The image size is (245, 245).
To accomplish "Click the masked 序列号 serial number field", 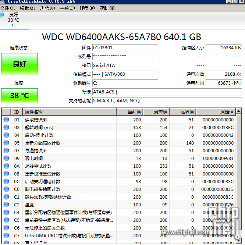I will tap(125, 57).
